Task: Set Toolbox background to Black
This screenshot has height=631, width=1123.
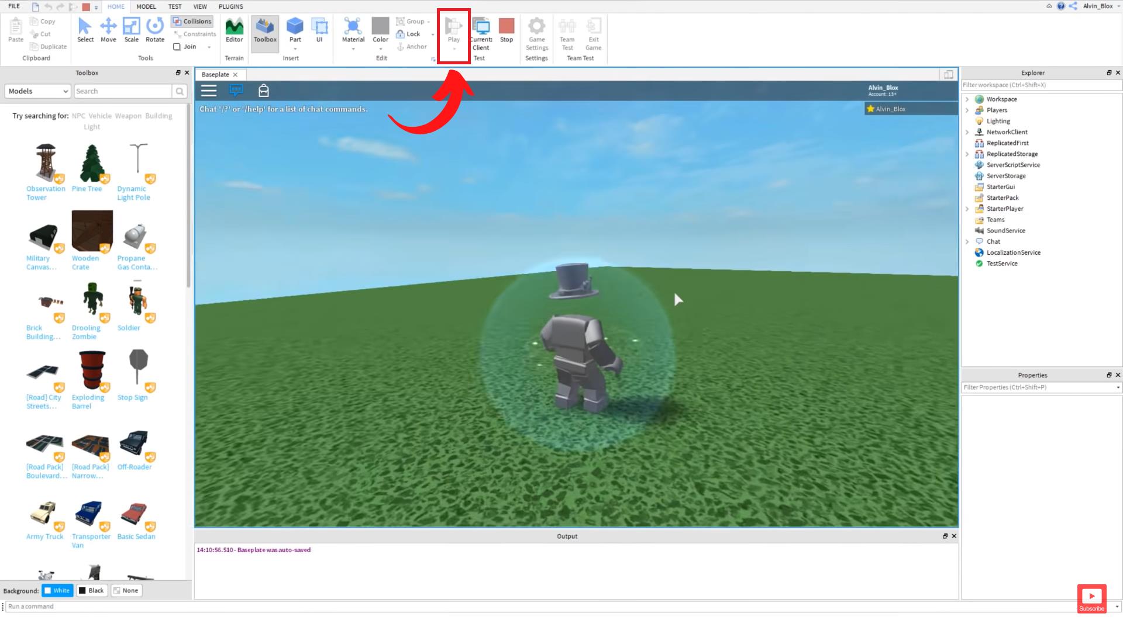Action: click(91, 591)
